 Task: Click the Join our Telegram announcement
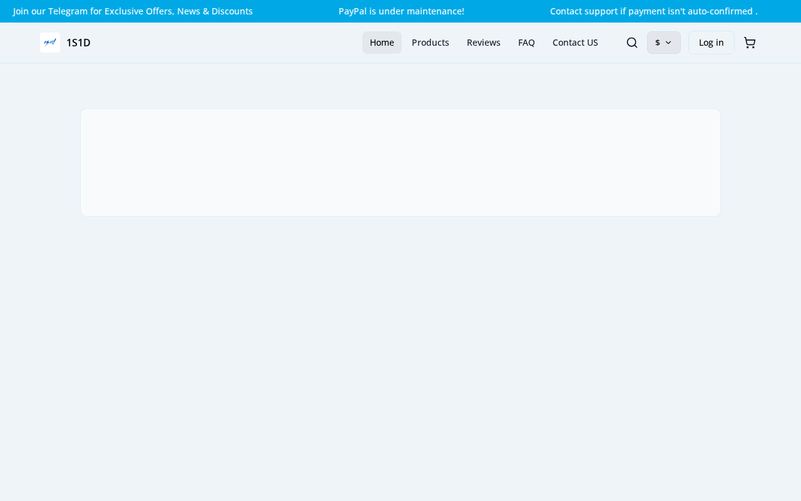coord(133,11)
